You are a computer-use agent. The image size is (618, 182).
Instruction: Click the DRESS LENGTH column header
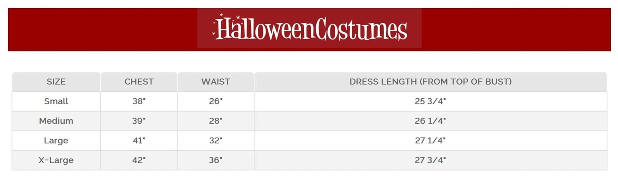[430, 82]
